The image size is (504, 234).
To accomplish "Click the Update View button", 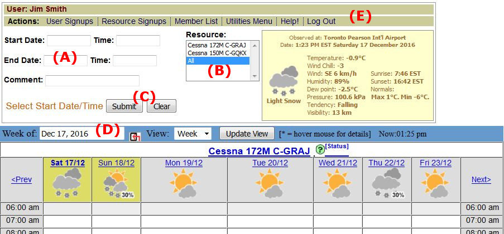I will [x=247, y=134].
